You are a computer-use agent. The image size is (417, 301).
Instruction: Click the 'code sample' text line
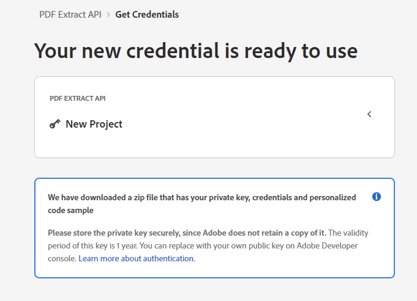pos(71,210)
